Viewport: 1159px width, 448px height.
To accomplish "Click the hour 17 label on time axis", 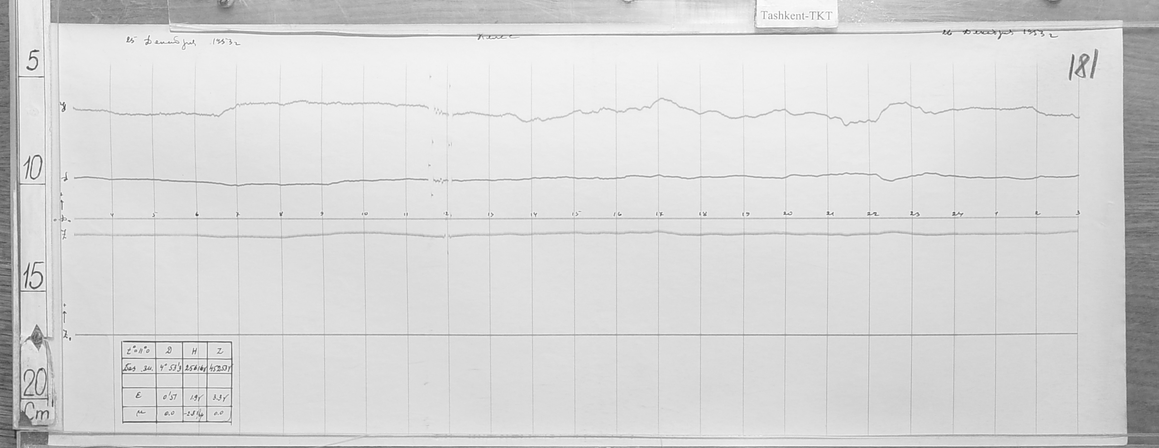I will tap(659, 214).
